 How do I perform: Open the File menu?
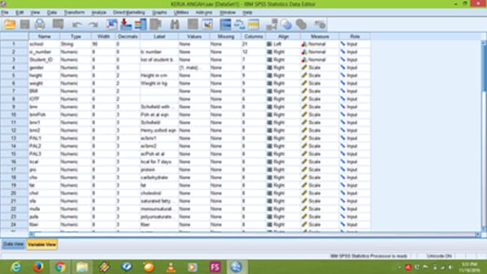(x=5, y=12)
